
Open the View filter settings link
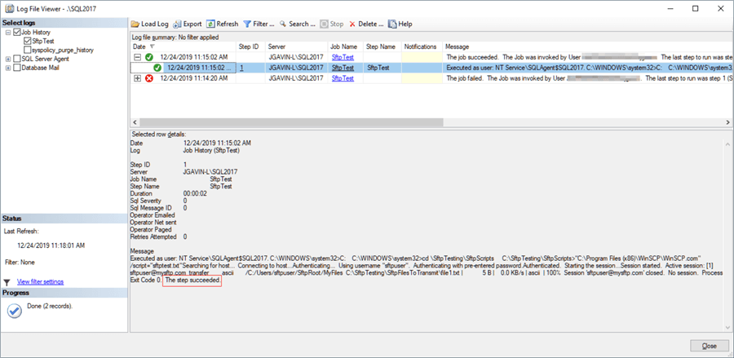point(41,281)
